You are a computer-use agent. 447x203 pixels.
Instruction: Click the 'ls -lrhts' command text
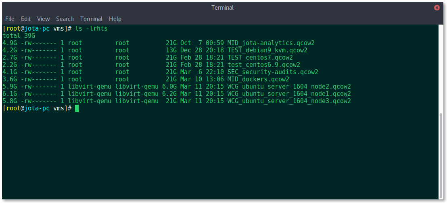91,29
